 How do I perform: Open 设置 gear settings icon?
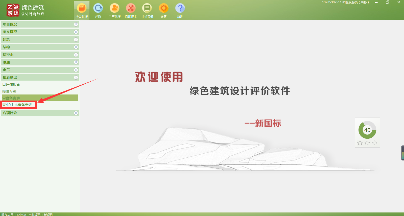164,11
